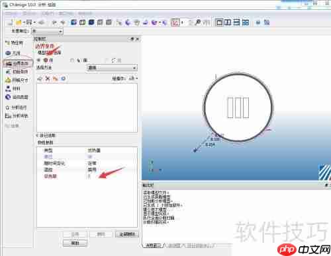This screenshot has height=256, width=331.
Task: Open the group operations (组操作) dropdown
Action: point(133,79)
